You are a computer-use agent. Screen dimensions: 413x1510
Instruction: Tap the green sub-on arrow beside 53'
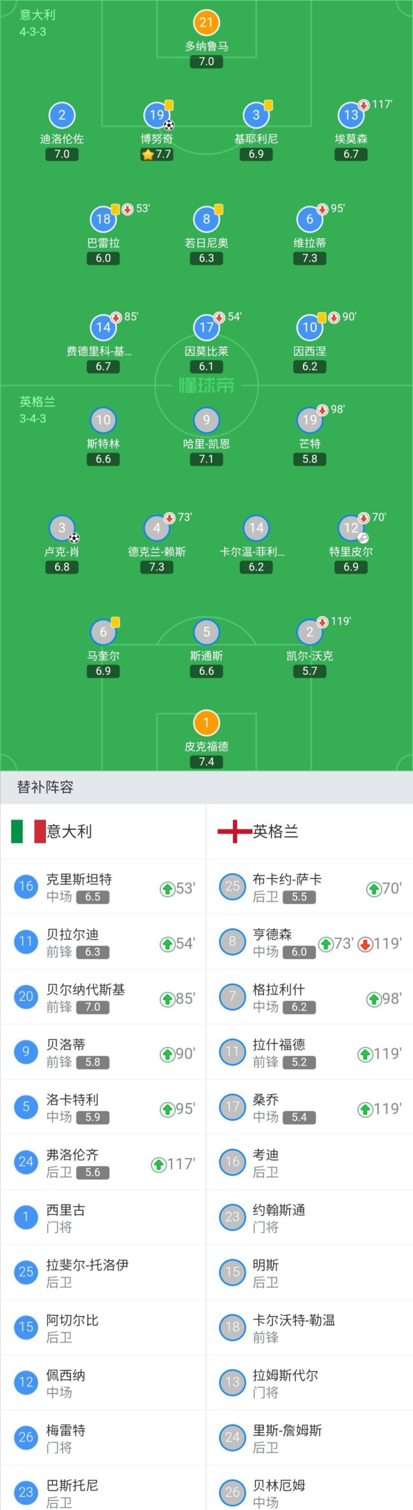click(167, 889)
